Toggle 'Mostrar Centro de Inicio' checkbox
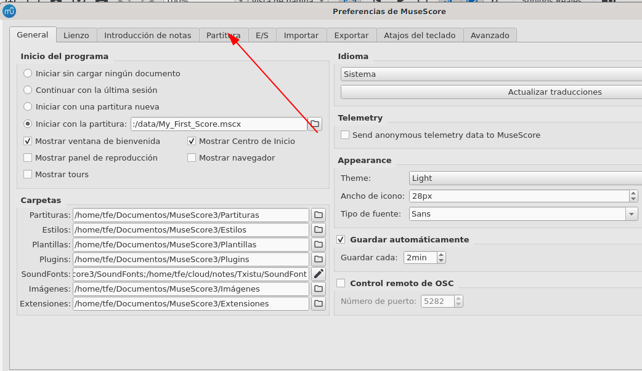Viewport: 642px width, 371px height. (191, 141)
